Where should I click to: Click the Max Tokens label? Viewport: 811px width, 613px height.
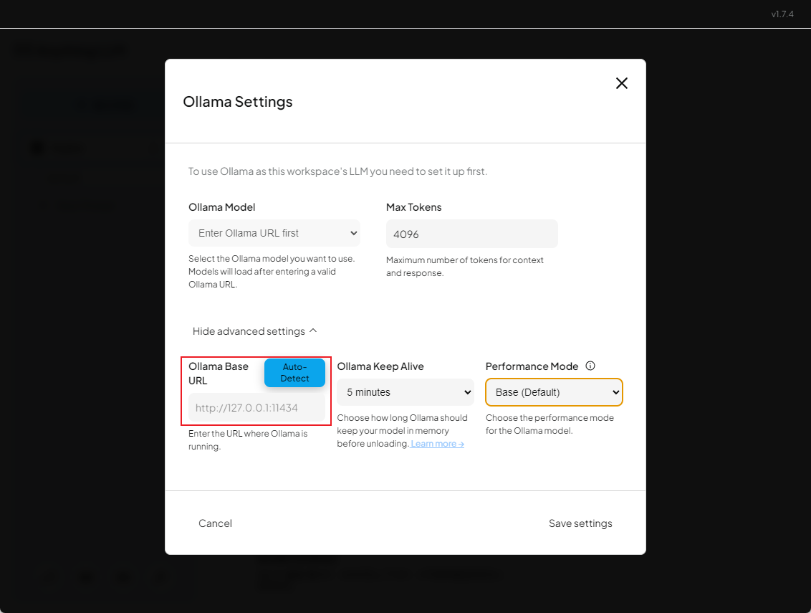click(x=414, y=207)
